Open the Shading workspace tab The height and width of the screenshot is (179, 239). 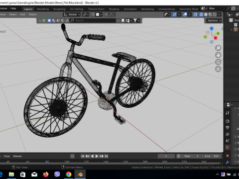click(114, 9)
